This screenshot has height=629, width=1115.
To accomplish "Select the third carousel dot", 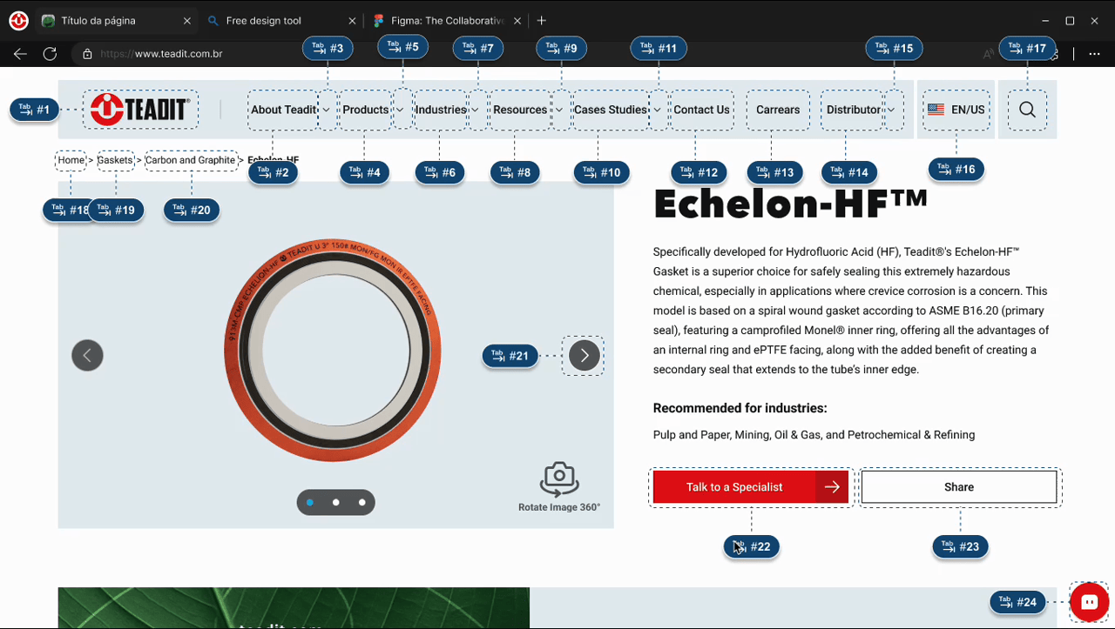I will [362, 502].
